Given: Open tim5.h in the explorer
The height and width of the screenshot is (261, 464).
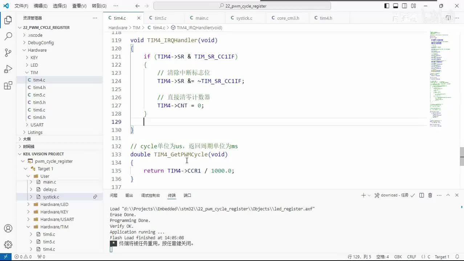Looking at the screenshot, I should tap(60, 102).
